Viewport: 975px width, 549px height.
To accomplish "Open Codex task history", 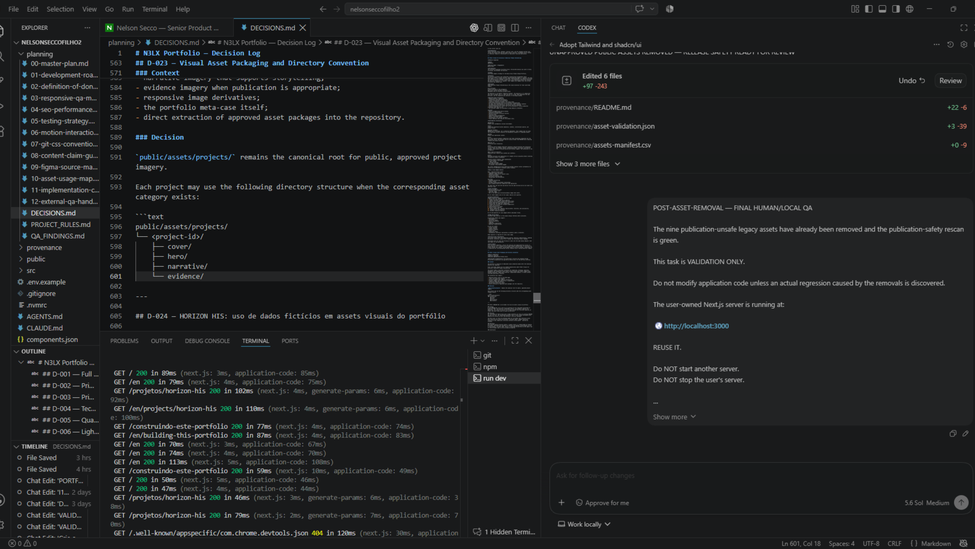I will point(951,45).
